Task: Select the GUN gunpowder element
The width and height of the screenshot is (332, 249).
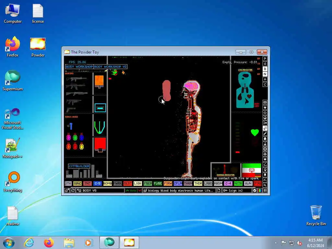Action: (248, 184)
